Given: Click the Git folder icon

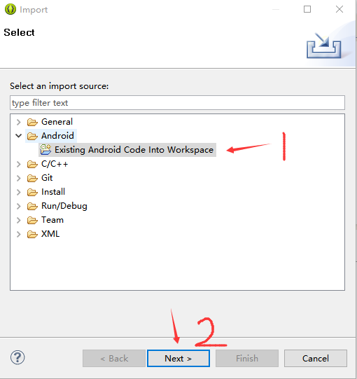Looking at the screenshot, I should [x=32, y=178].
